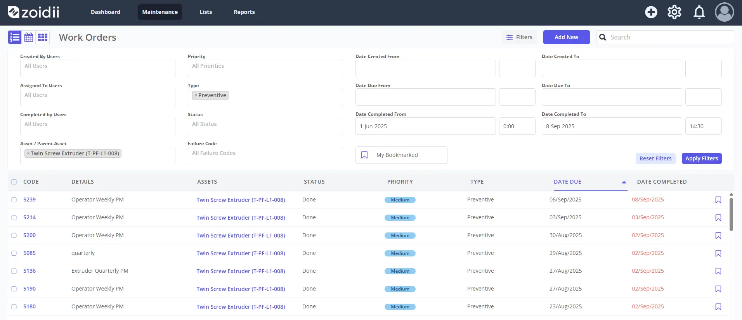Open notifications bell icon
742x320 pixels.
699,12
